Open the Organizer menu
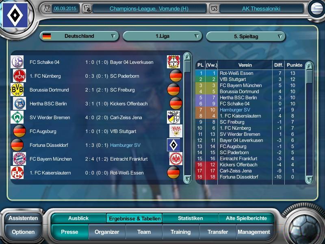The width and height of the screenshot is (325, 244). (x=107, y=232)
